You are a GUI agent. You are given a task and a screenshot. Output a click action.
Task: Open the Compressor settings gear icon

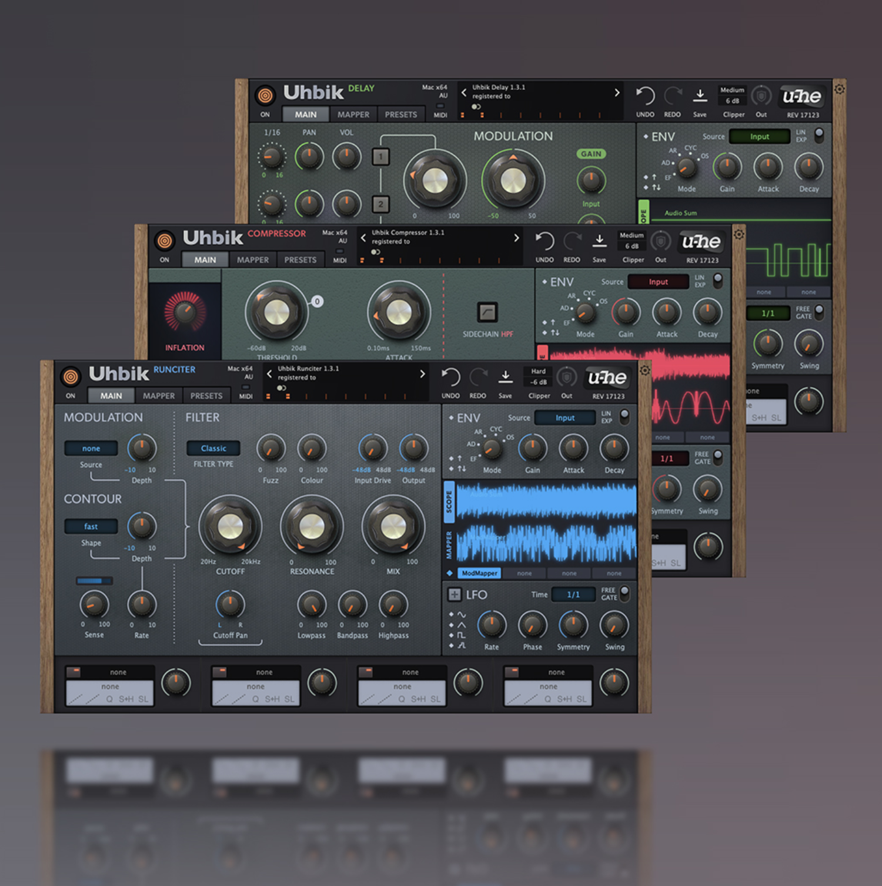[739, 234]
